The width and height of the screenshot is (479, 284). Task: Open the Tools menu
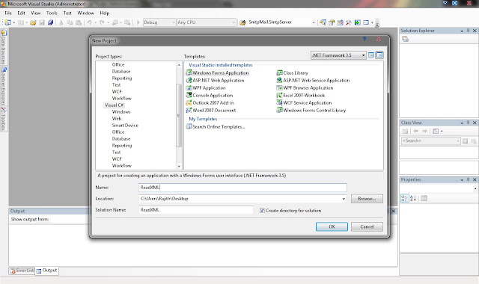pos(52,13)
